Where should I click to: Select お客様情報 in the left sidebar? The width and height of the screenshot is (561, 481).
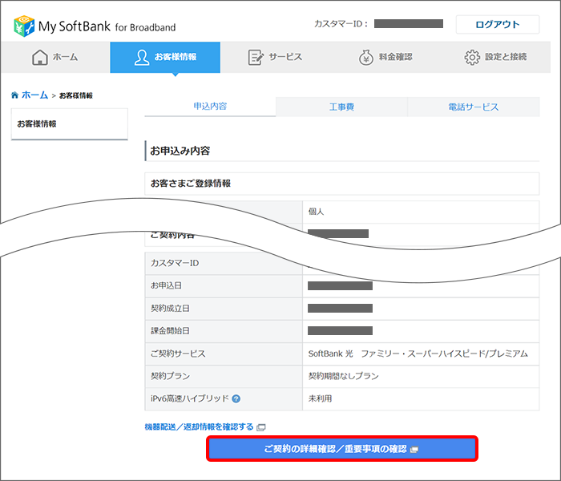click(70, 124)
